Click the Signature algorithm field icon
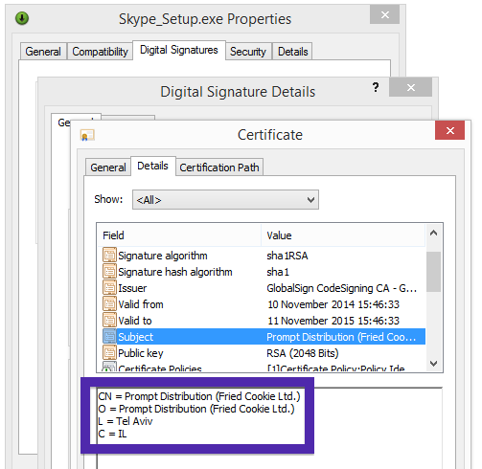The image size is (482, 469). click(109, 256)
